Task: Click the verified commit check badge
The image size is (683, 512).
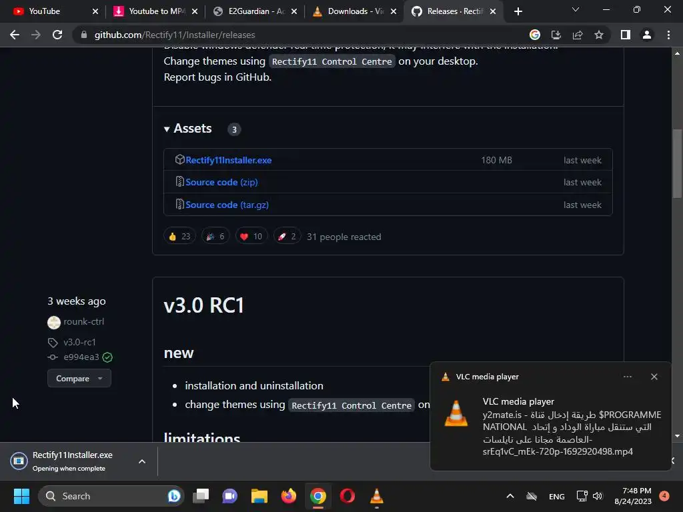Action: point(107,357)
